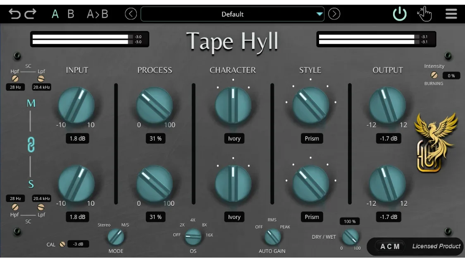Click the resize hand icon
Image resolution: width=465 pixels, height=262 pixels.
[x=425, y=13]
